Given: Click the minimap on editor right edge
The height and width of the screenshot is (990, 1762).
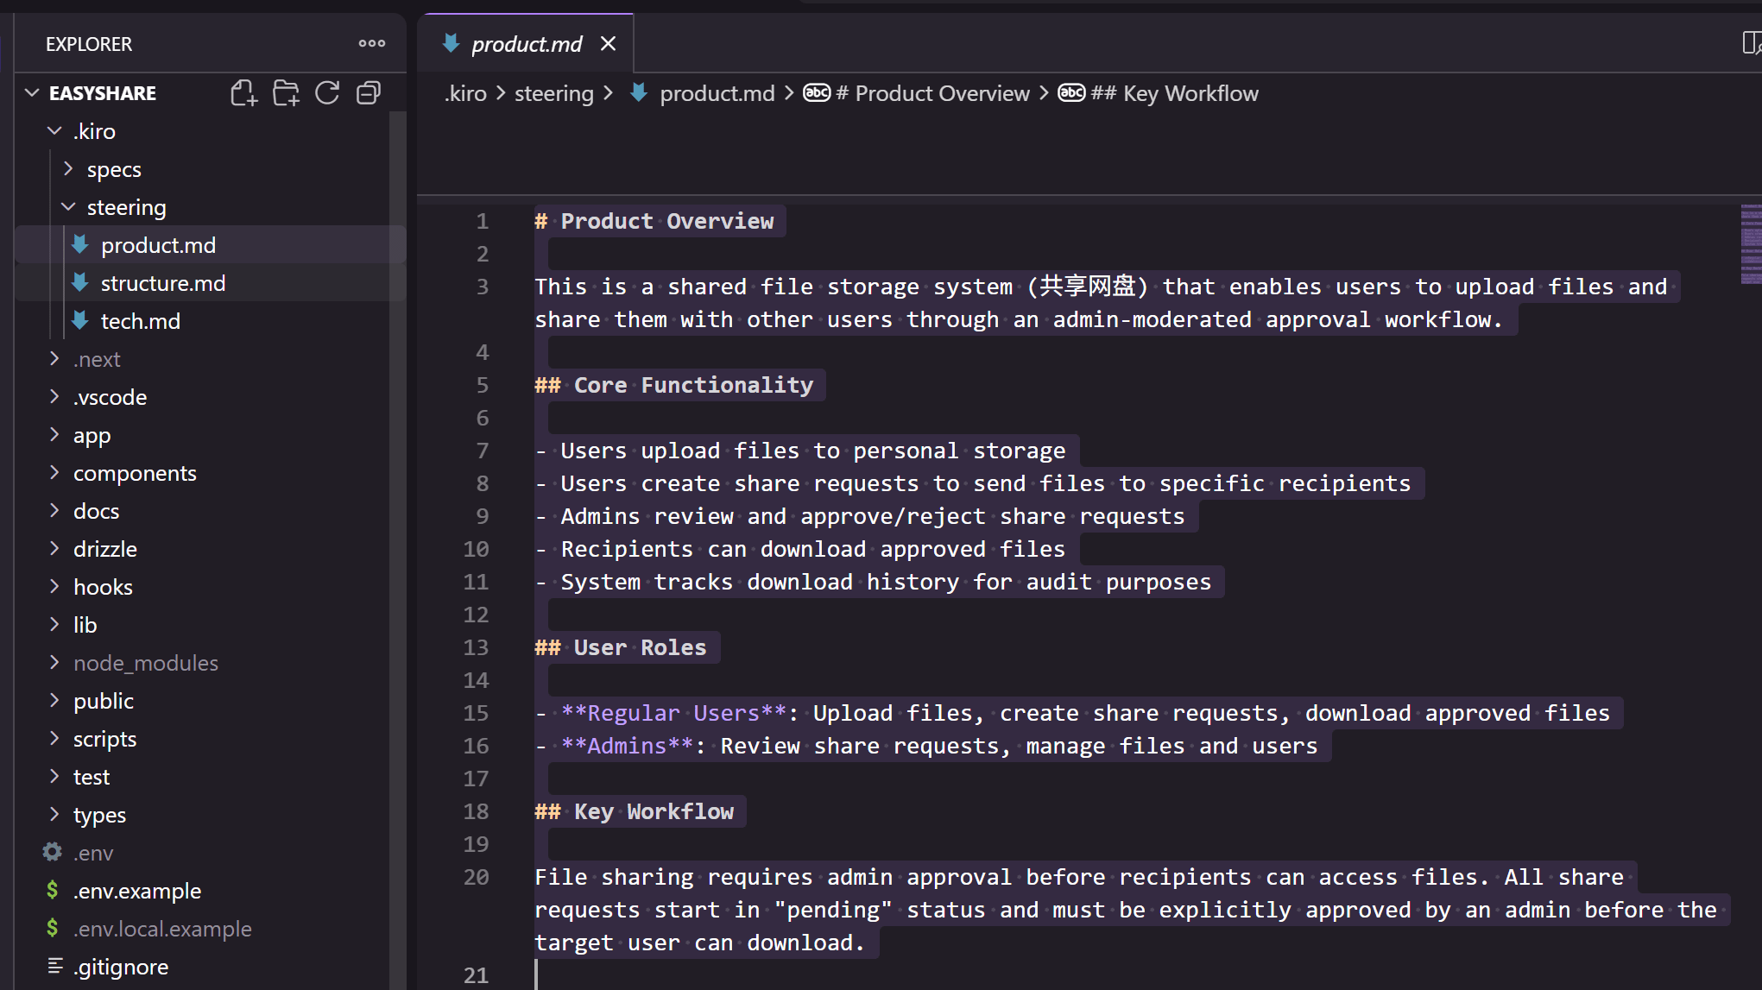Looking at the screenshot, I should [x=1750, y=244].
